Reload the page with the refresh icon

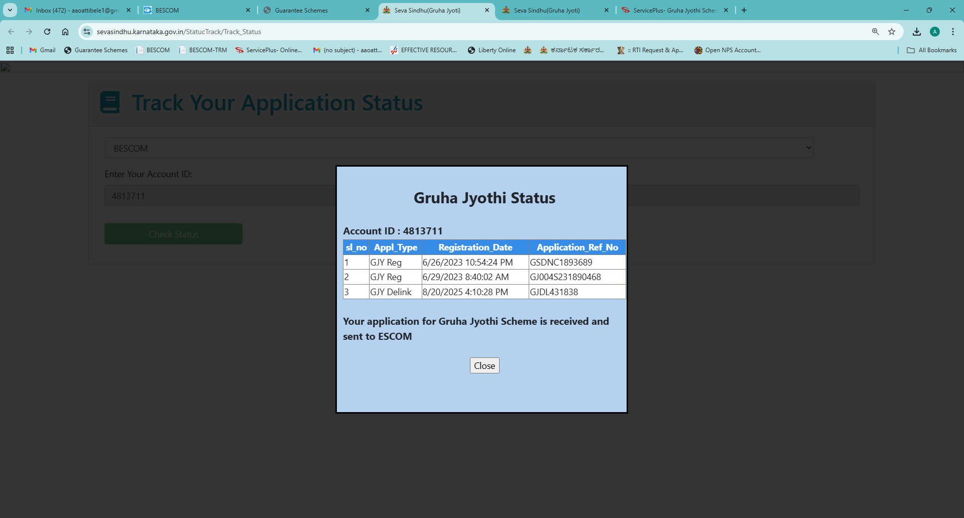(47, 32)
